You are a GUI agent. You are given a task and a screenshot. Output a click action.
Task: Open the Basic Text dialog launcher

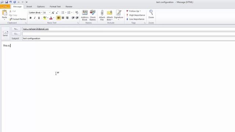(x=78, y=23)
